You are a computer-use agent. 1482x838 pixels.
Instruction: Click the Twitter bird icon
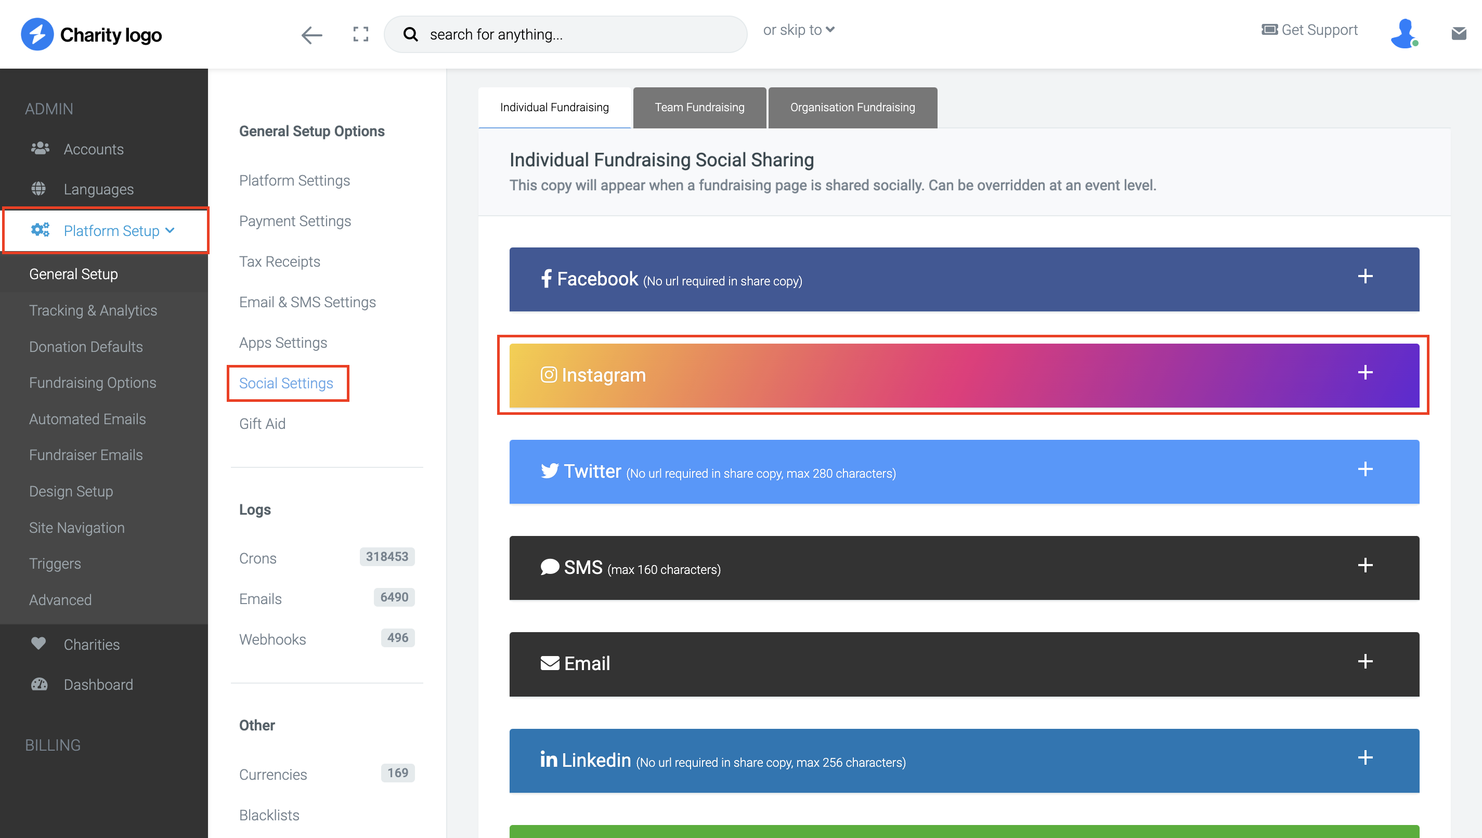pyautogui.click(x=550, y=471)
